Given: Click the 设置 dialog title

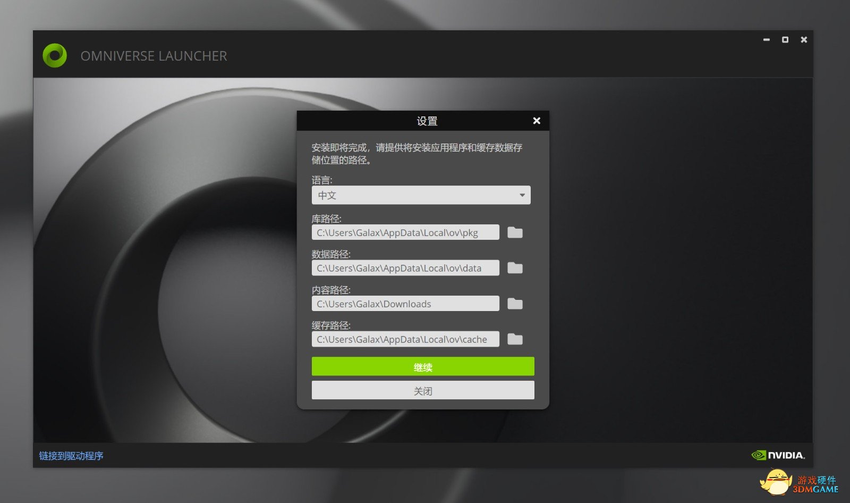Looking at the screenshot, I should (x=427, y=121).
